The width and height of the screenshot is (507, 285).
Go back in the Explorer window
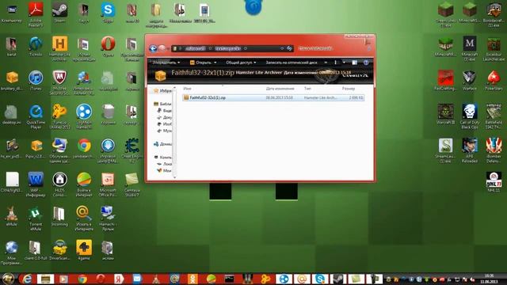click(153, 49)
